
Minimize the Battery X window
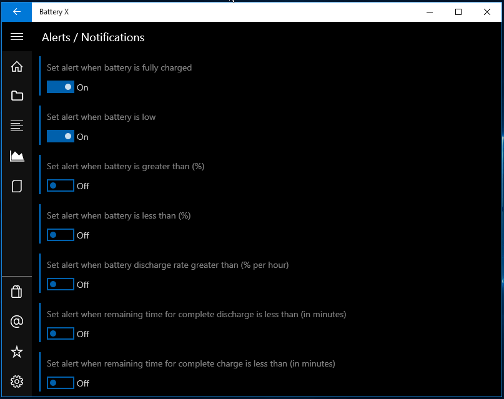tap(430, 12)
